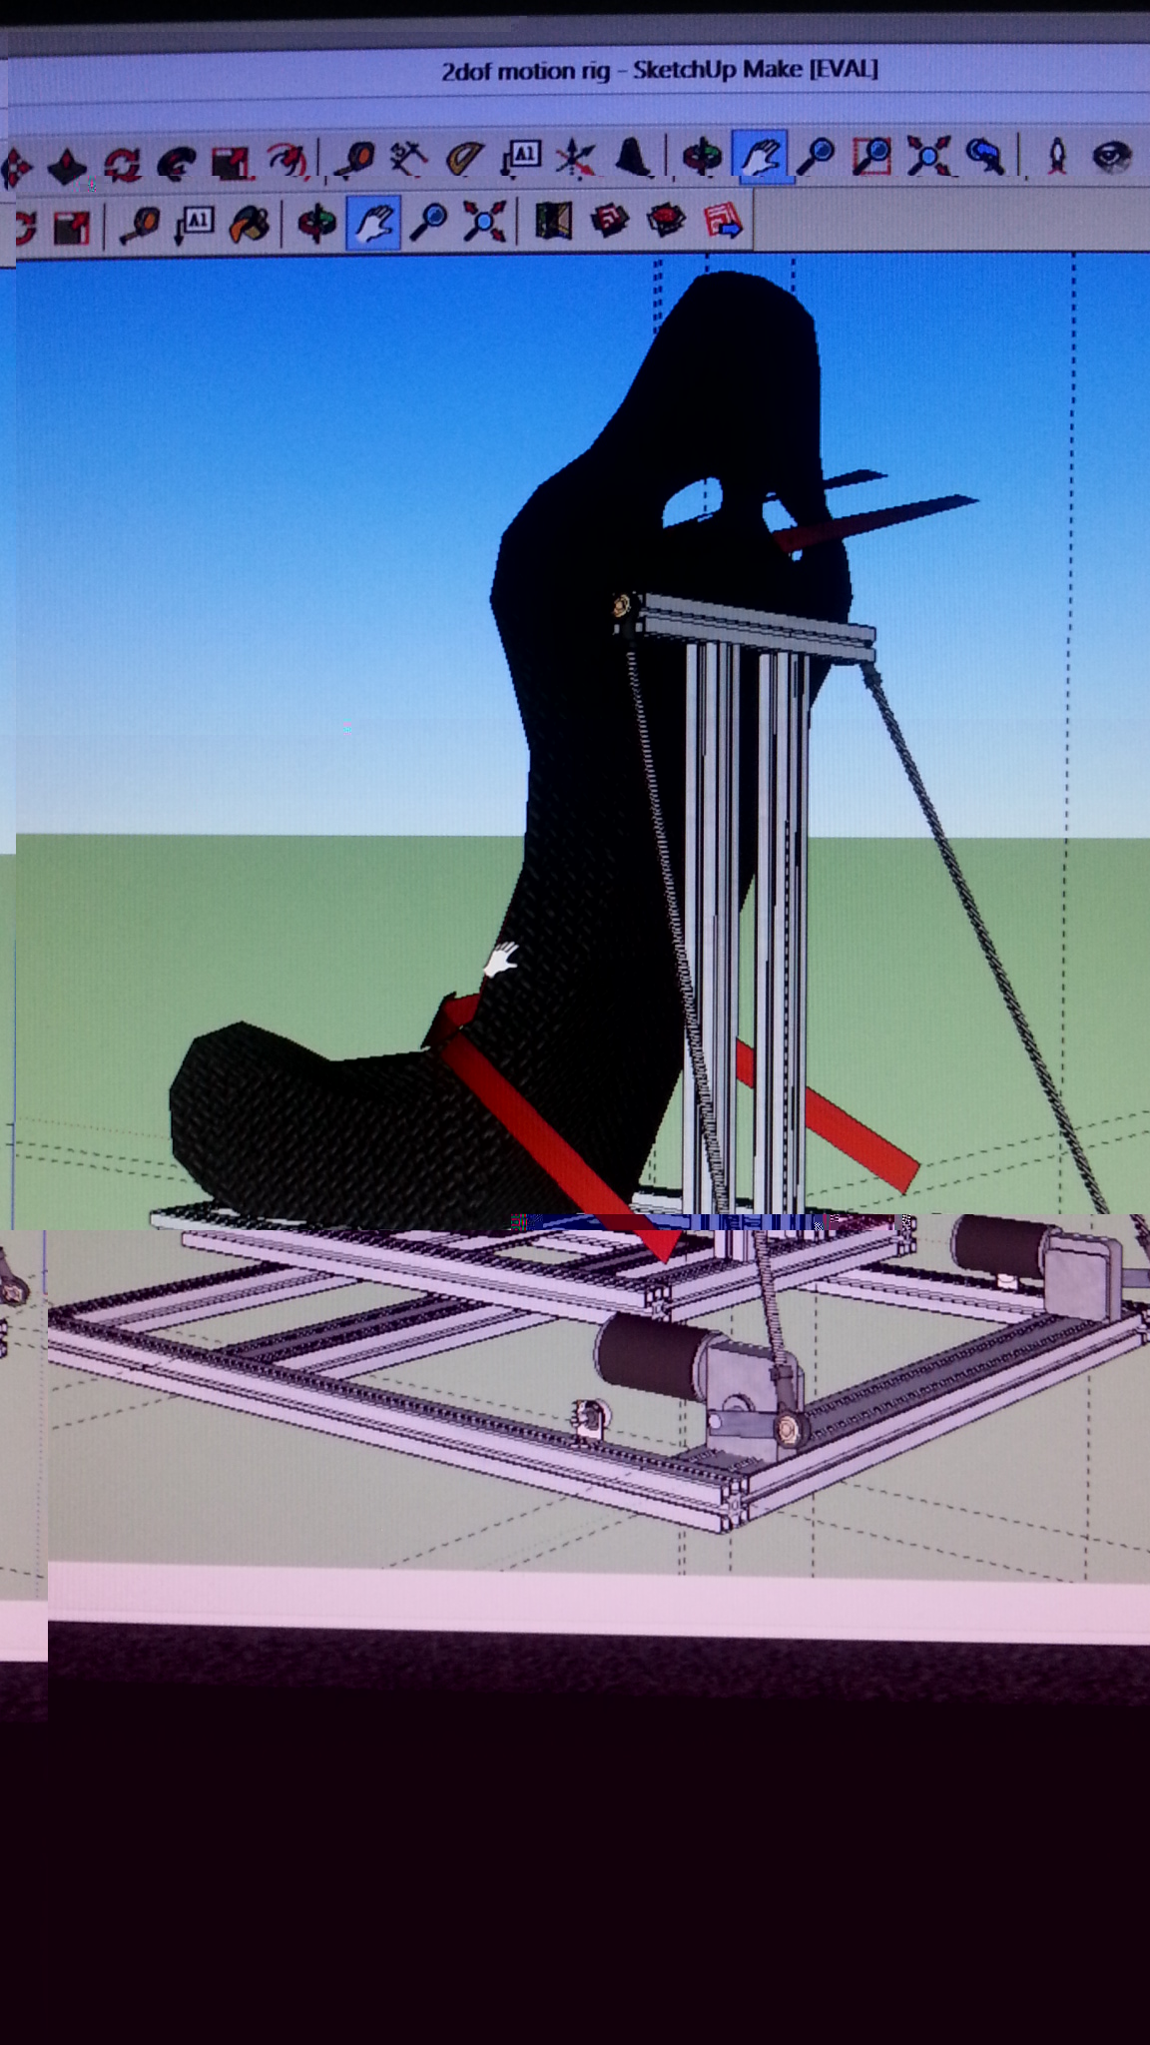Open the 3D Warehouse
The image size is (1150, 2045).
point(609,221)
